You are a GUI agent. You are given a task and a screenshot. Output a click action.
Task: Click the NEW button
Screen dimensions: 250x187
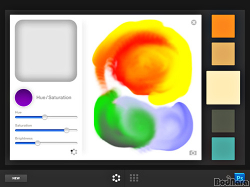coord(16,178)
